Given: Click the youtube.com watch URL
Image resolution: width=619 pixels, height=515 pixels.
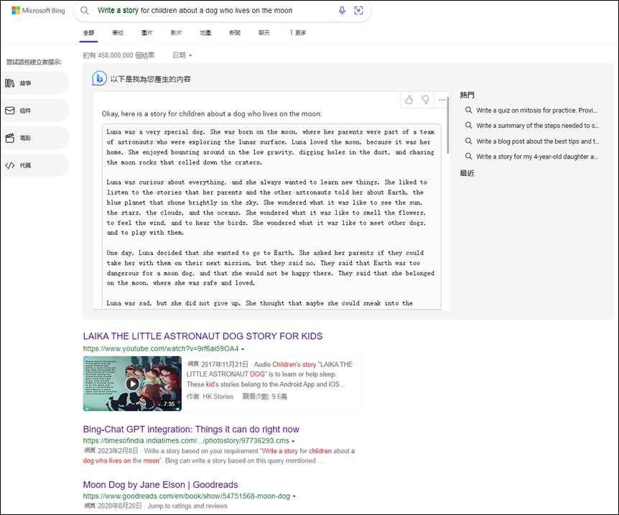Looking at the screenshot, I should point(161,349).
